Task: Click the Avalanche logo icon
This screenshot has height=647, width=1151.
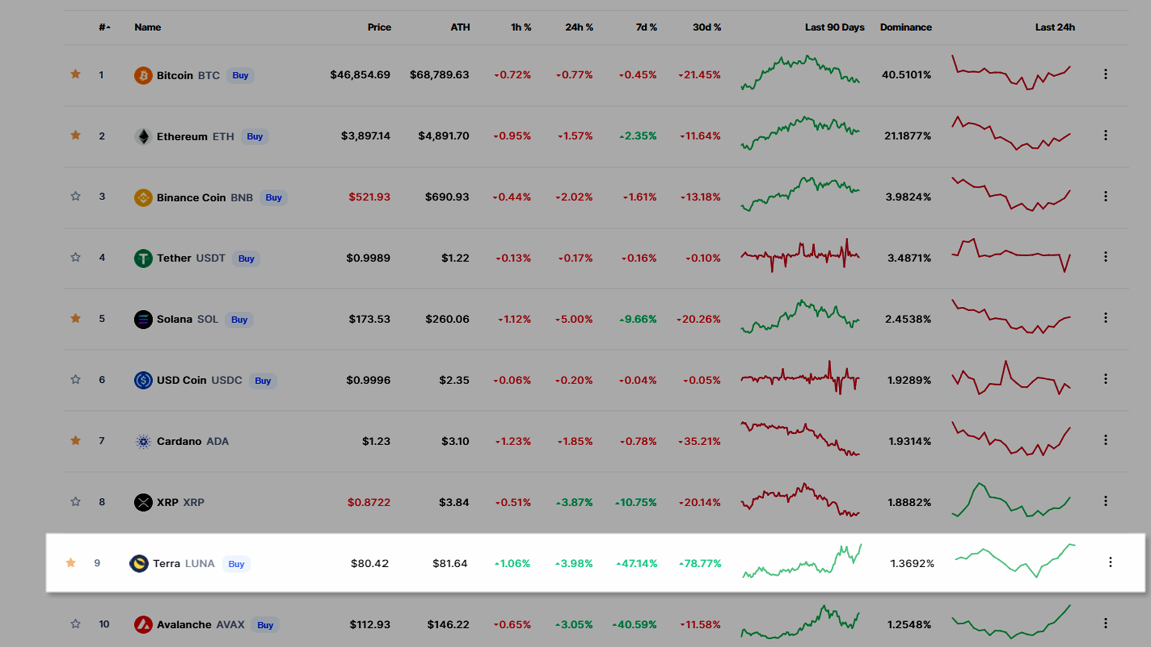Action: click(143, 625)
